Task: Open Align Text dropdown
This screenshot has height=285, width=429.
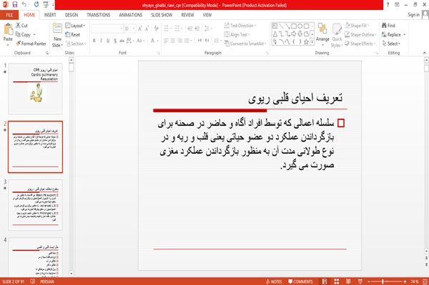Action: (x=237, y=34)
